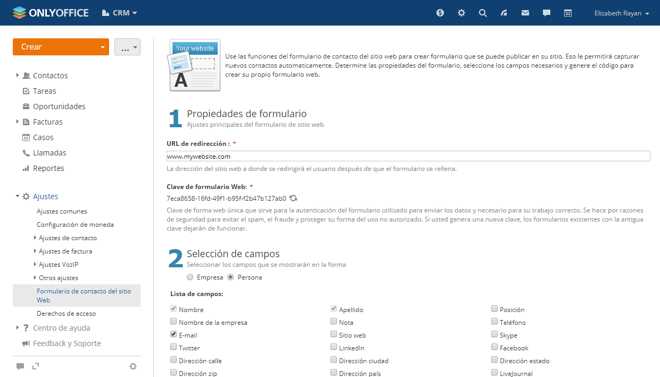Open the talk chat bubble icon
This screenshot has height=377, width=660.
coord(547,13)
